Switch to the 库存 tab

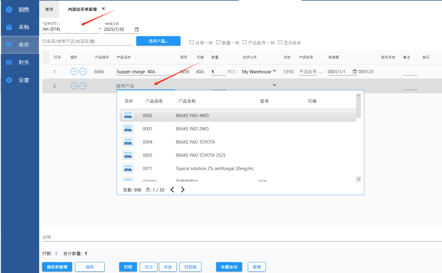[x=49, y=9]
